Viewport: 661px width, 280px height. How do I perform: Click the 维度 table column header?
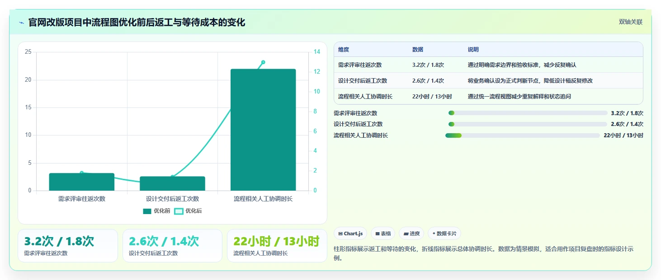344,50
